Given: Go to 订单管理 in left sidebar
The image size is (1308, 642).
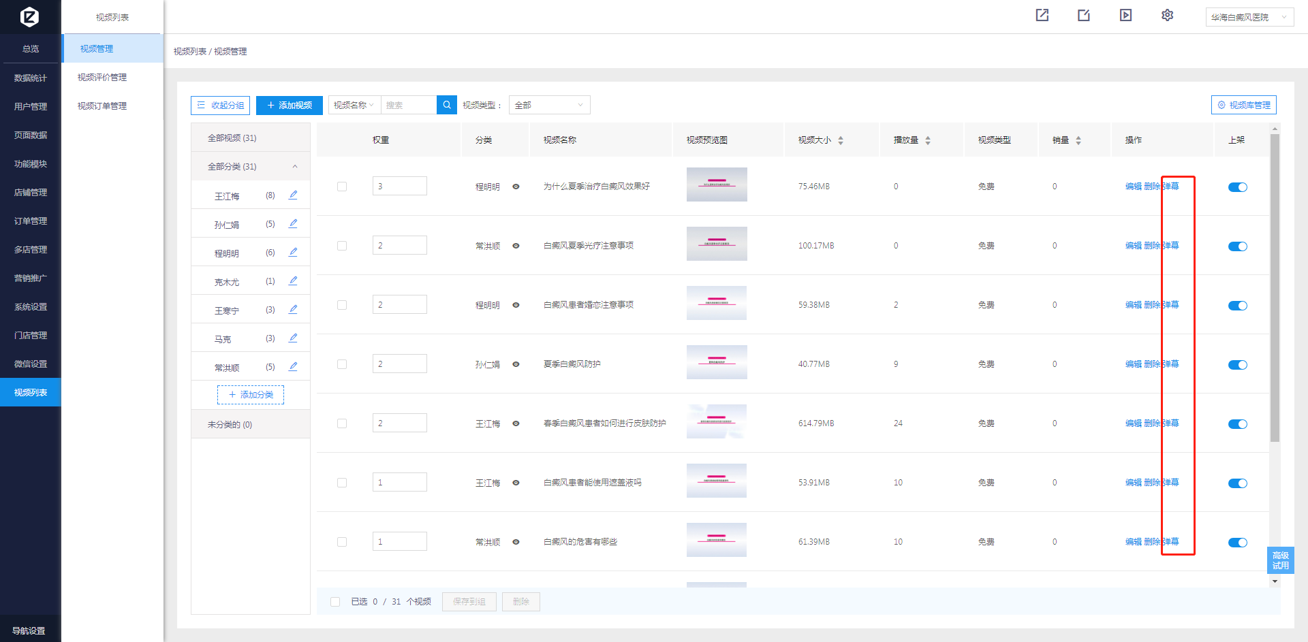Looking at the screenshot, I should click(x=31, y=221).
